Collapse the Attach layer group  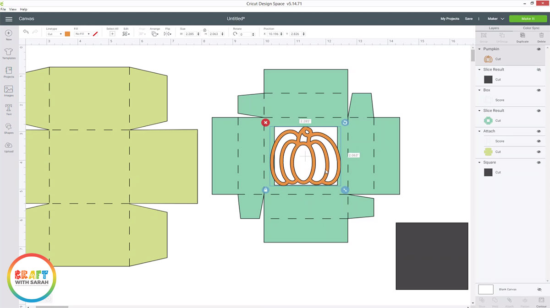[479, 131]
